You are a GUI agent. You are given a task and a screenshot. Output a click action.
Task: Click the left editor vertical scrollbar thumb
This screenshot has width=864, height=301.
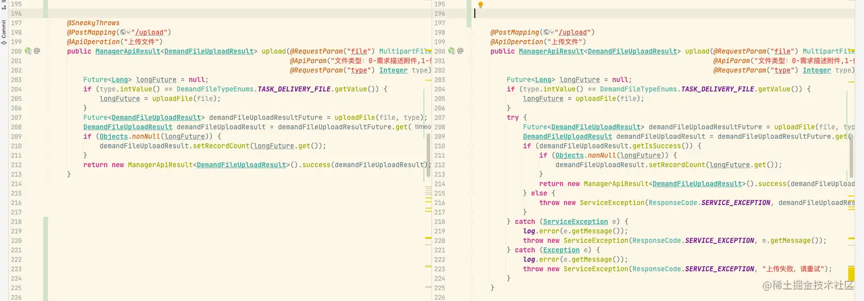click(x=428, y=156)
